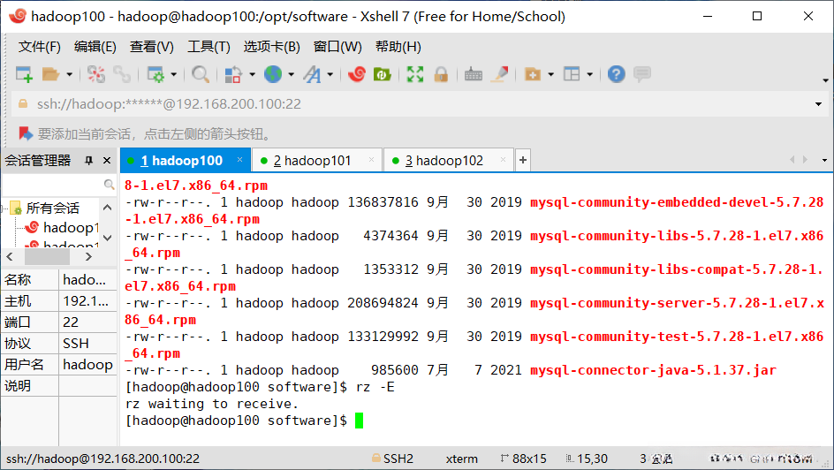
Task: Open the 文件(F) menu
Action: coord(40,47)
